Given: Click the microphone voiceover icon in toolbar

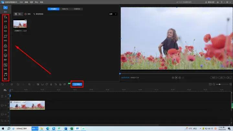Looking at the screenshot, I should pos(51,84).
